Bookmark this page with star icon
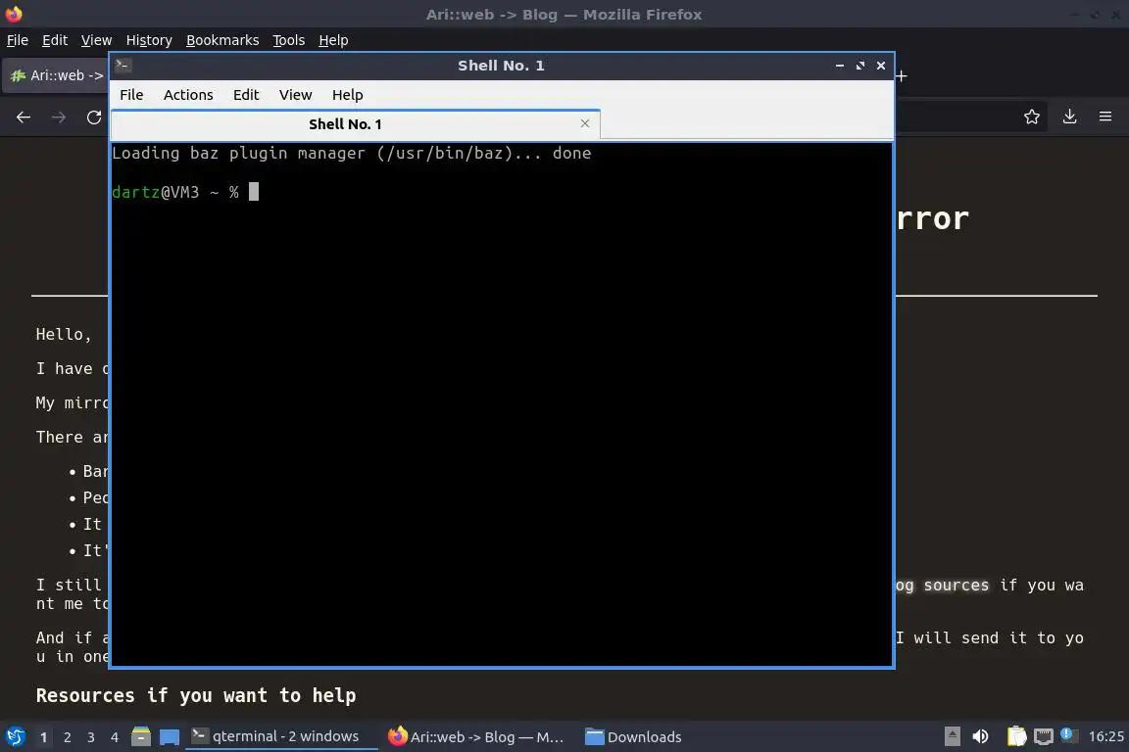Image resolution: width=1129 pixels, height=752 pixels. coord(1032,117)
